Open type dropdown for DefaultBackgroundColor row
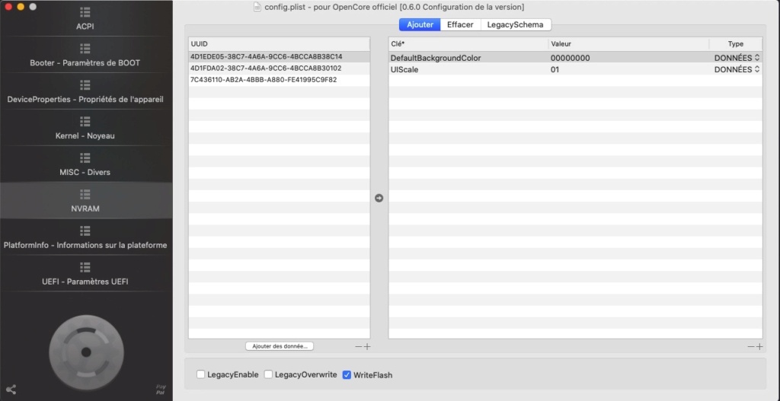The height and width of the screenshot is (401, 780). pyautogui.click(x=737, y=58)
